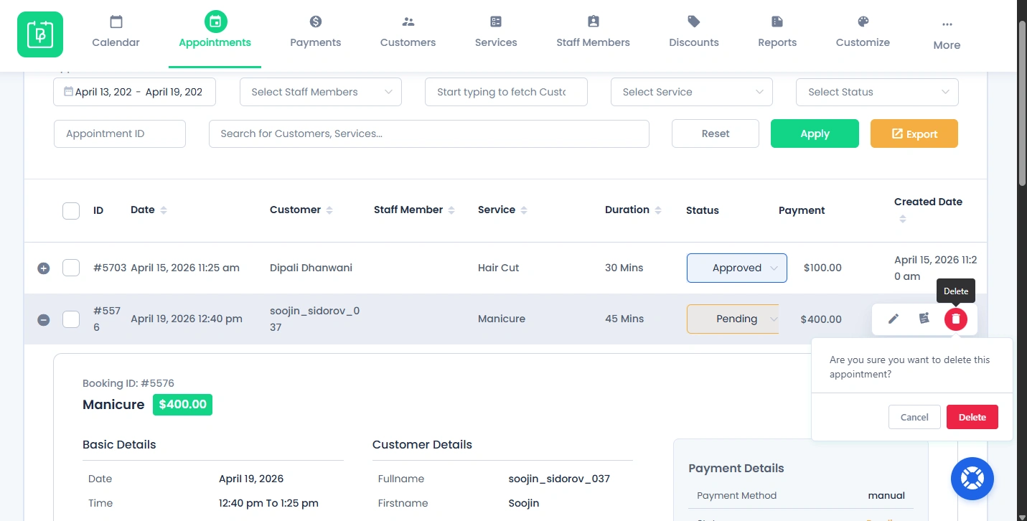Click the Appointments green circle icon

(x=215, y=22)
